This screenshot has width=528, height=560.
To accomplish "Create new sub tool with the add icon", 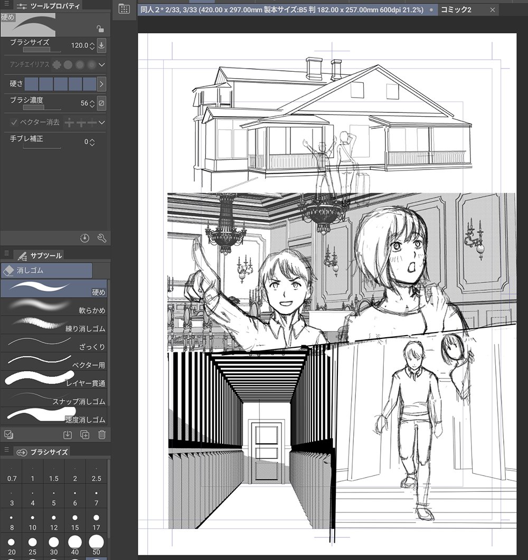I will pyautogui.click(x=85, y=434).
